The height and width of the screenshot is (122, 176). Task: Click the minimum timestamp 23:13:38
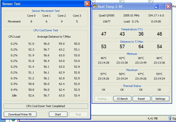point(122,63)
